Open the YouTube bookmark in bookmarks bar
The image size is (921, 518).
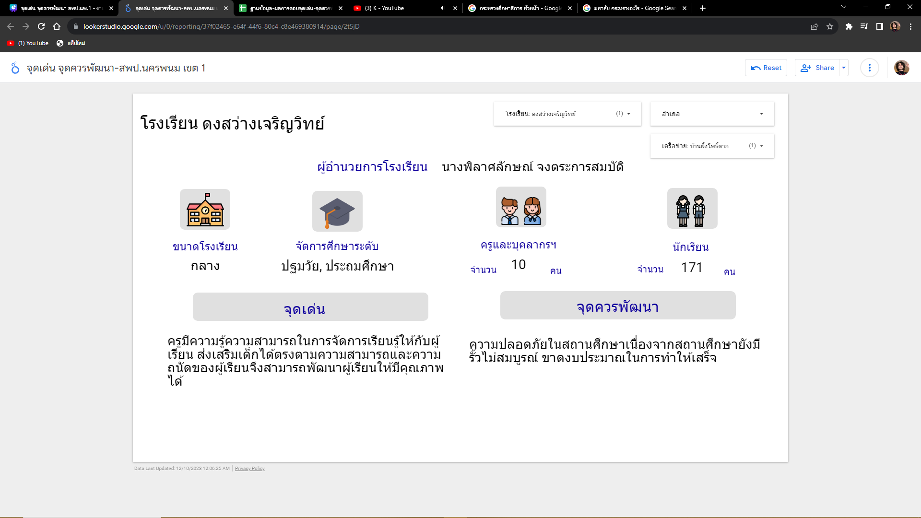pyautogui.click(x=28, y=43)
